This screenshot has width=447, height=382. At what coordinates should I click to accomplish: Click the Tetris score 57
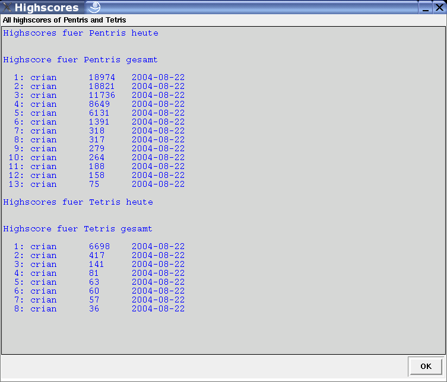[94, 300]
